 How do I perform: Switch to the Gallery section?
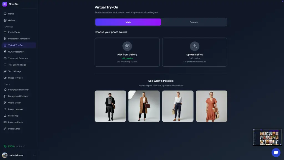pyautogui.click(x=11, y=20)
